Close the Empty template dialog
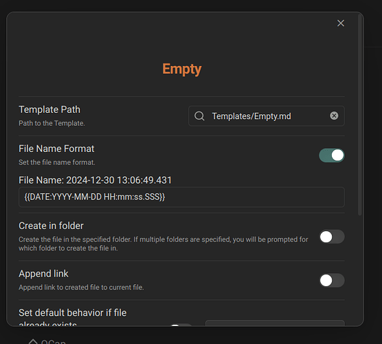Viewport: 382px width, 344px height. point(341,23)
